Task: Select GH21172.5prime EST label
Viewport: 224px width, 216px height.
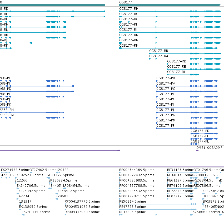Action: [60, 175]
